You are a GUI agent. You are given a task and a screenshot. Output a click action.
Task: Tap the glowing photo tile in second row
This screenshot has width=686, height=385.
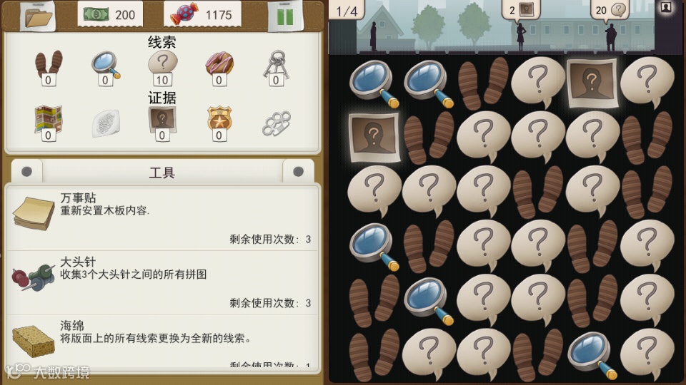374,138
